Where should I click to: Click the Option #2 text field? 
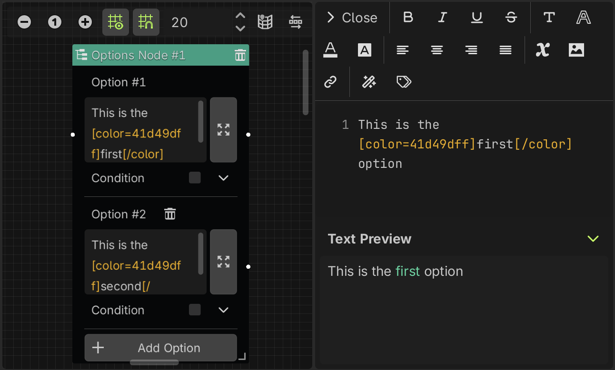(x=146, y=262)
